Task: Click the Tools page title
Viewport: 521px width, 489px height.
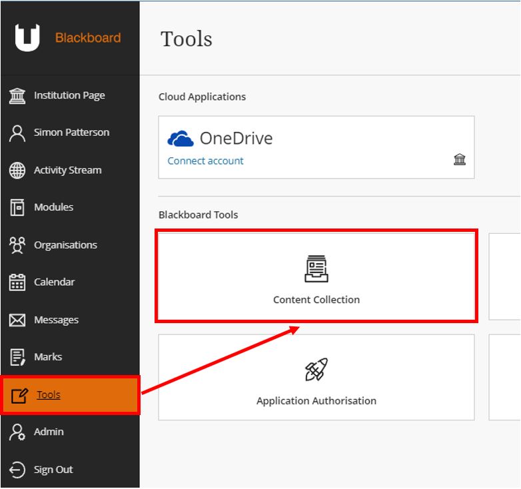Action: coord(187,39)
